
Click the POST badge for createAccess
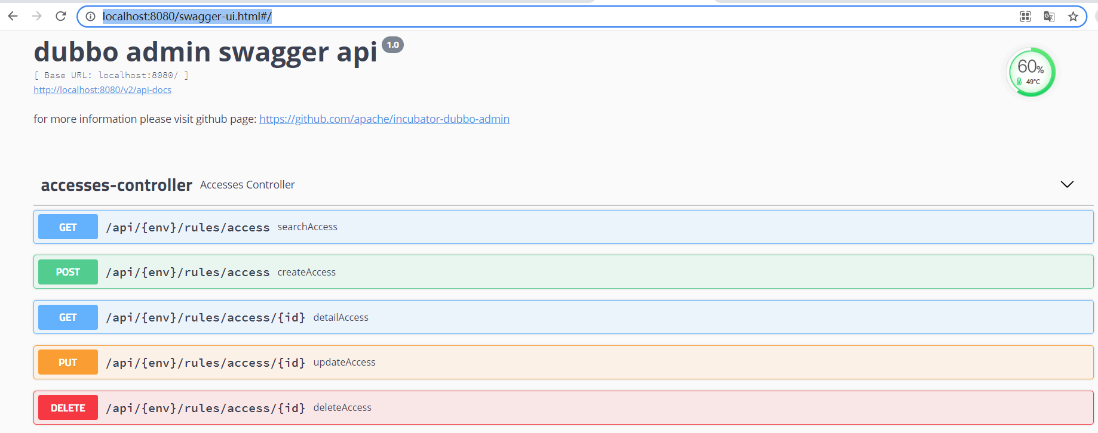(x=68, y=272)
